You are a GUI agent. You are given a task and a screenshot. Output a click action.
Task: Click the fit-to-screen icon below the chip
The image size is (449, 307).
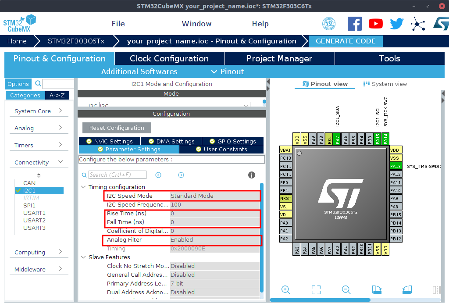316,289
